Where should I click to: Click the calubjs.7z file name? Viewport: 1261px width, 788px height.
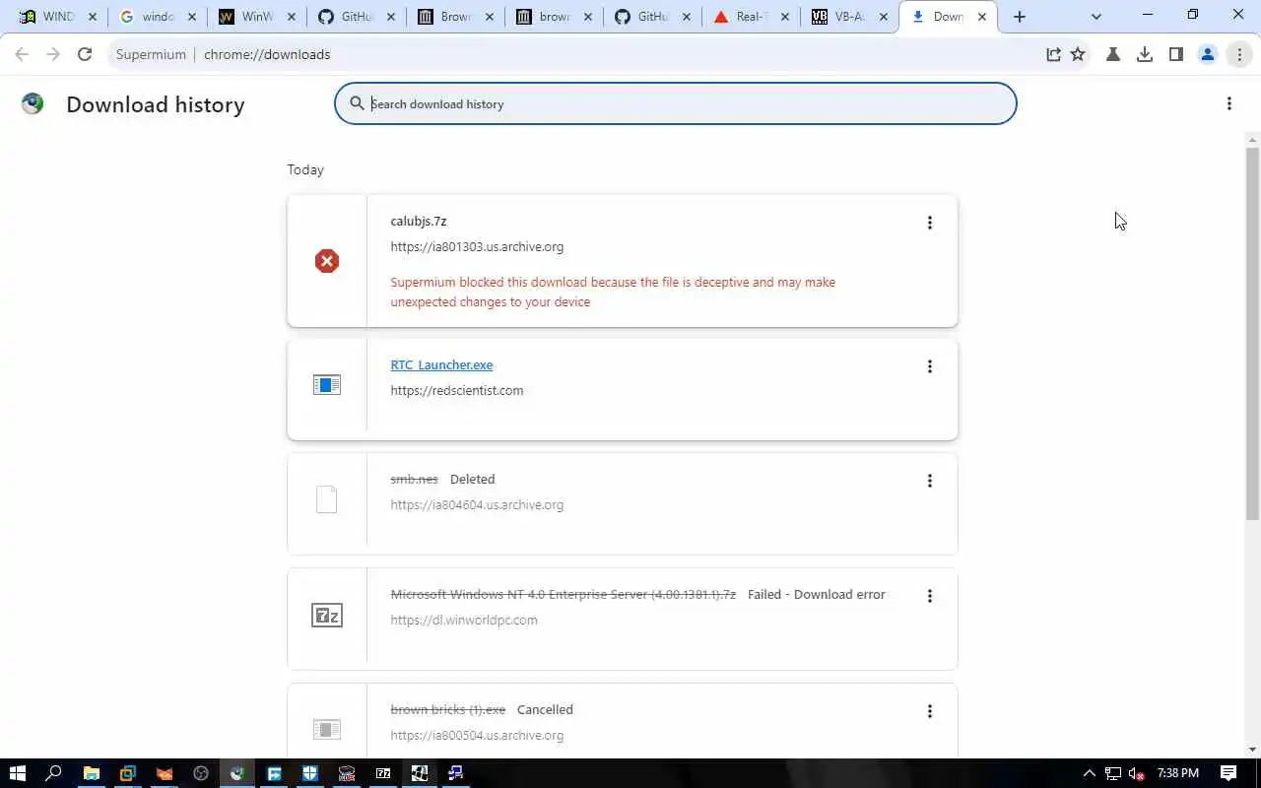click(418, 221)
